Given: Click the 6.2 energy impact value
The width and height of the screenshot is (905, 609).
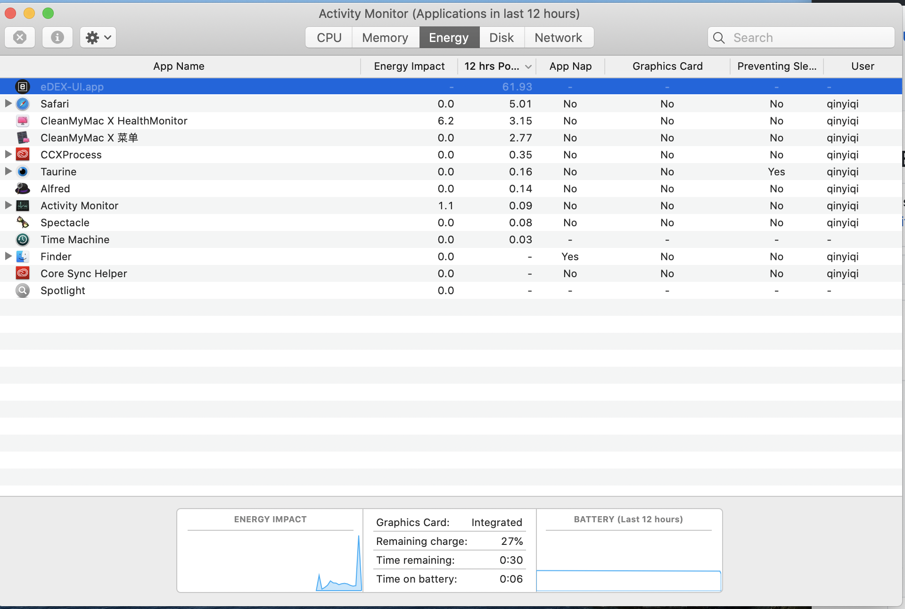Looking at the screenshot, I should (x=446, y=121).
